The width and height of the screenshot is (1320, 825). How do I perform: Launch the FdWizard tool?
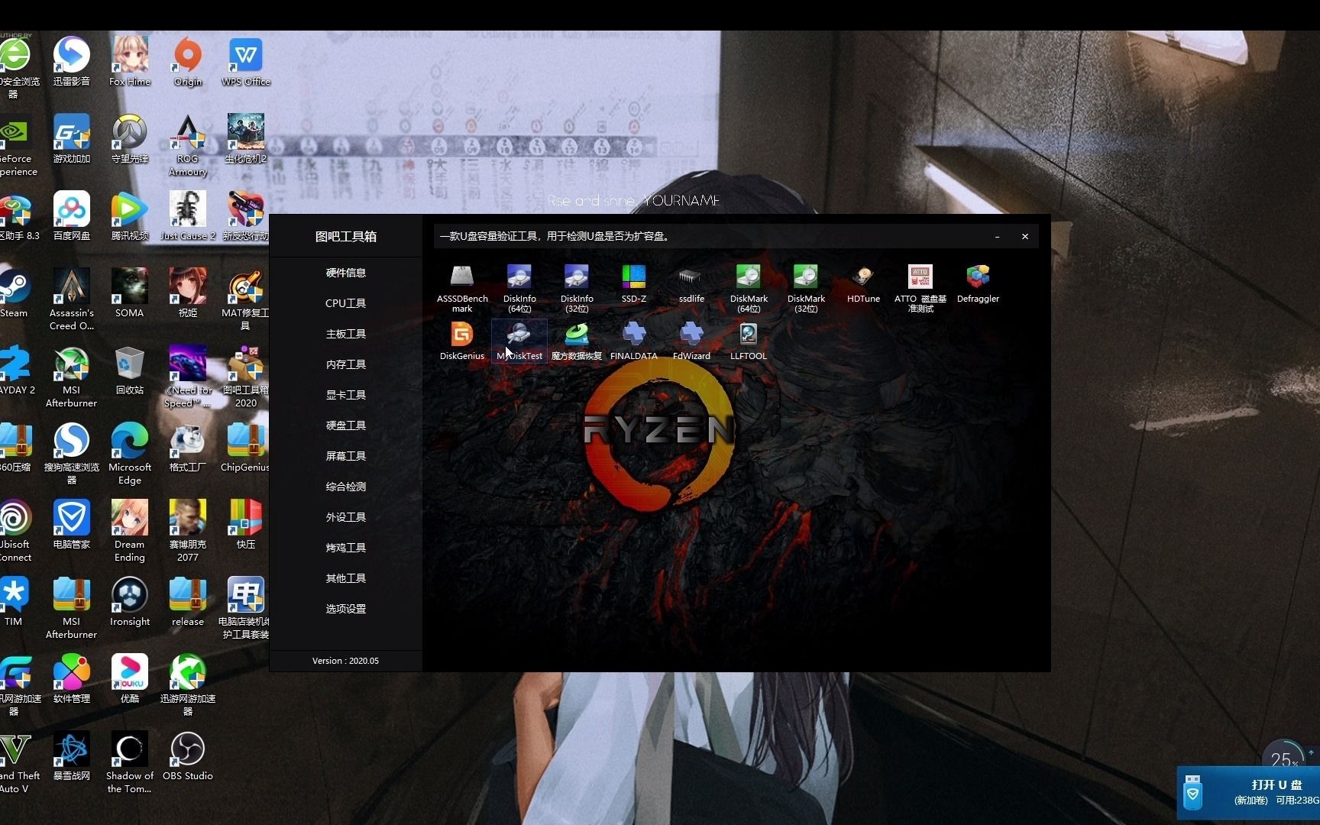coord(691,341)
